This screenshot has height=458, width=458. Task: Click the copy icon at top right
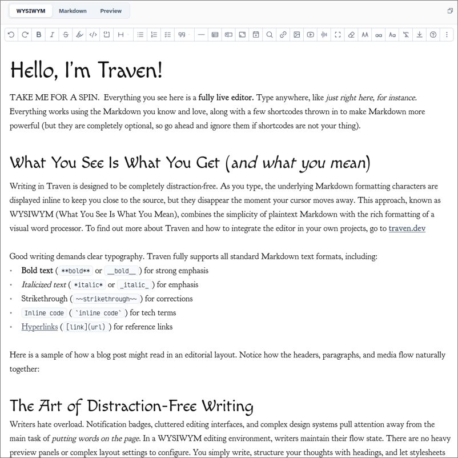450,11
